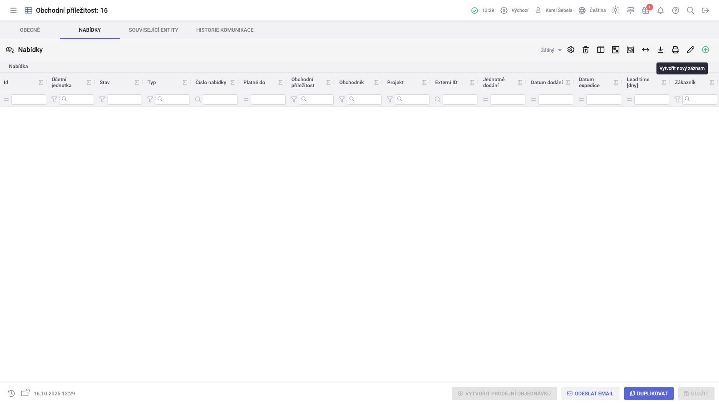Click the green create new record icon
Image resolution: width=719 pixels, height=404 pixels.
click(706, 50)
